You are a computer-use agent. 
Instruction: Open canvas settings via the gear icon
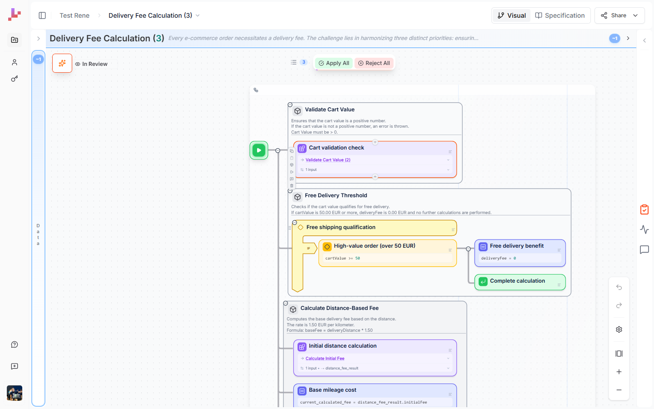(619, 329)
